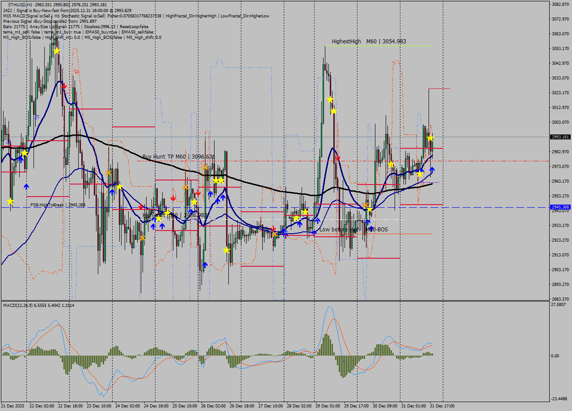The height and width of the screenshot is (411, 572).
Task: Select the paired yellow stars near 26 Dec 02:00
Action: [218, 180]
